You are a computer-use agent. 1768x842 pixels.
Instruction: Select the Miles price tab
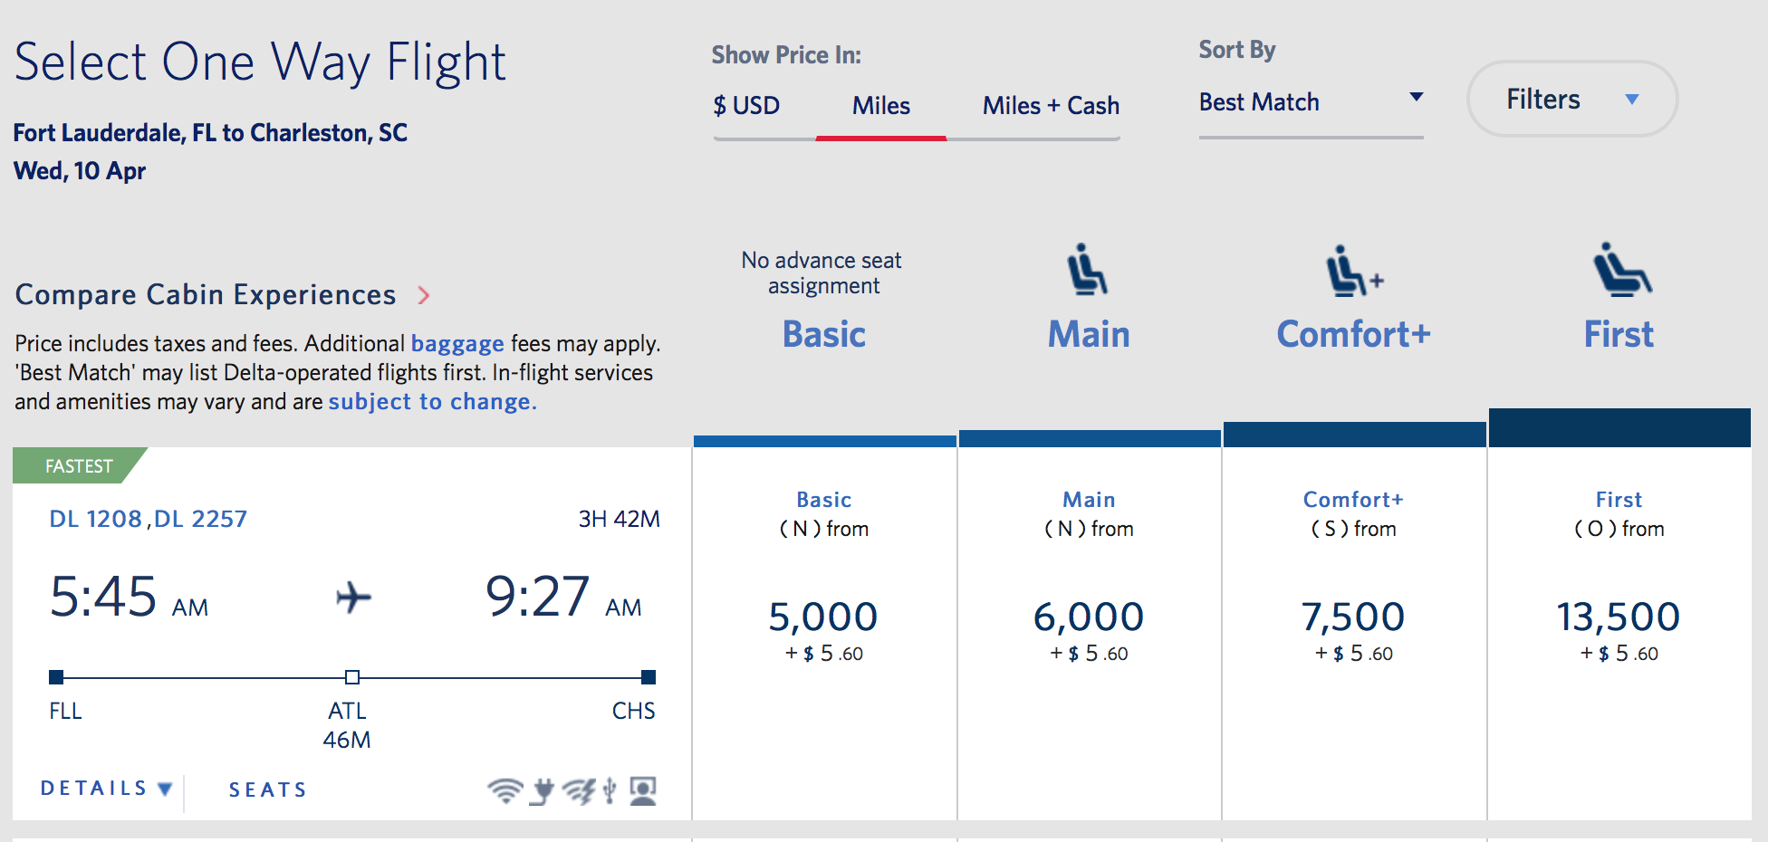click(x=880, y=106)
